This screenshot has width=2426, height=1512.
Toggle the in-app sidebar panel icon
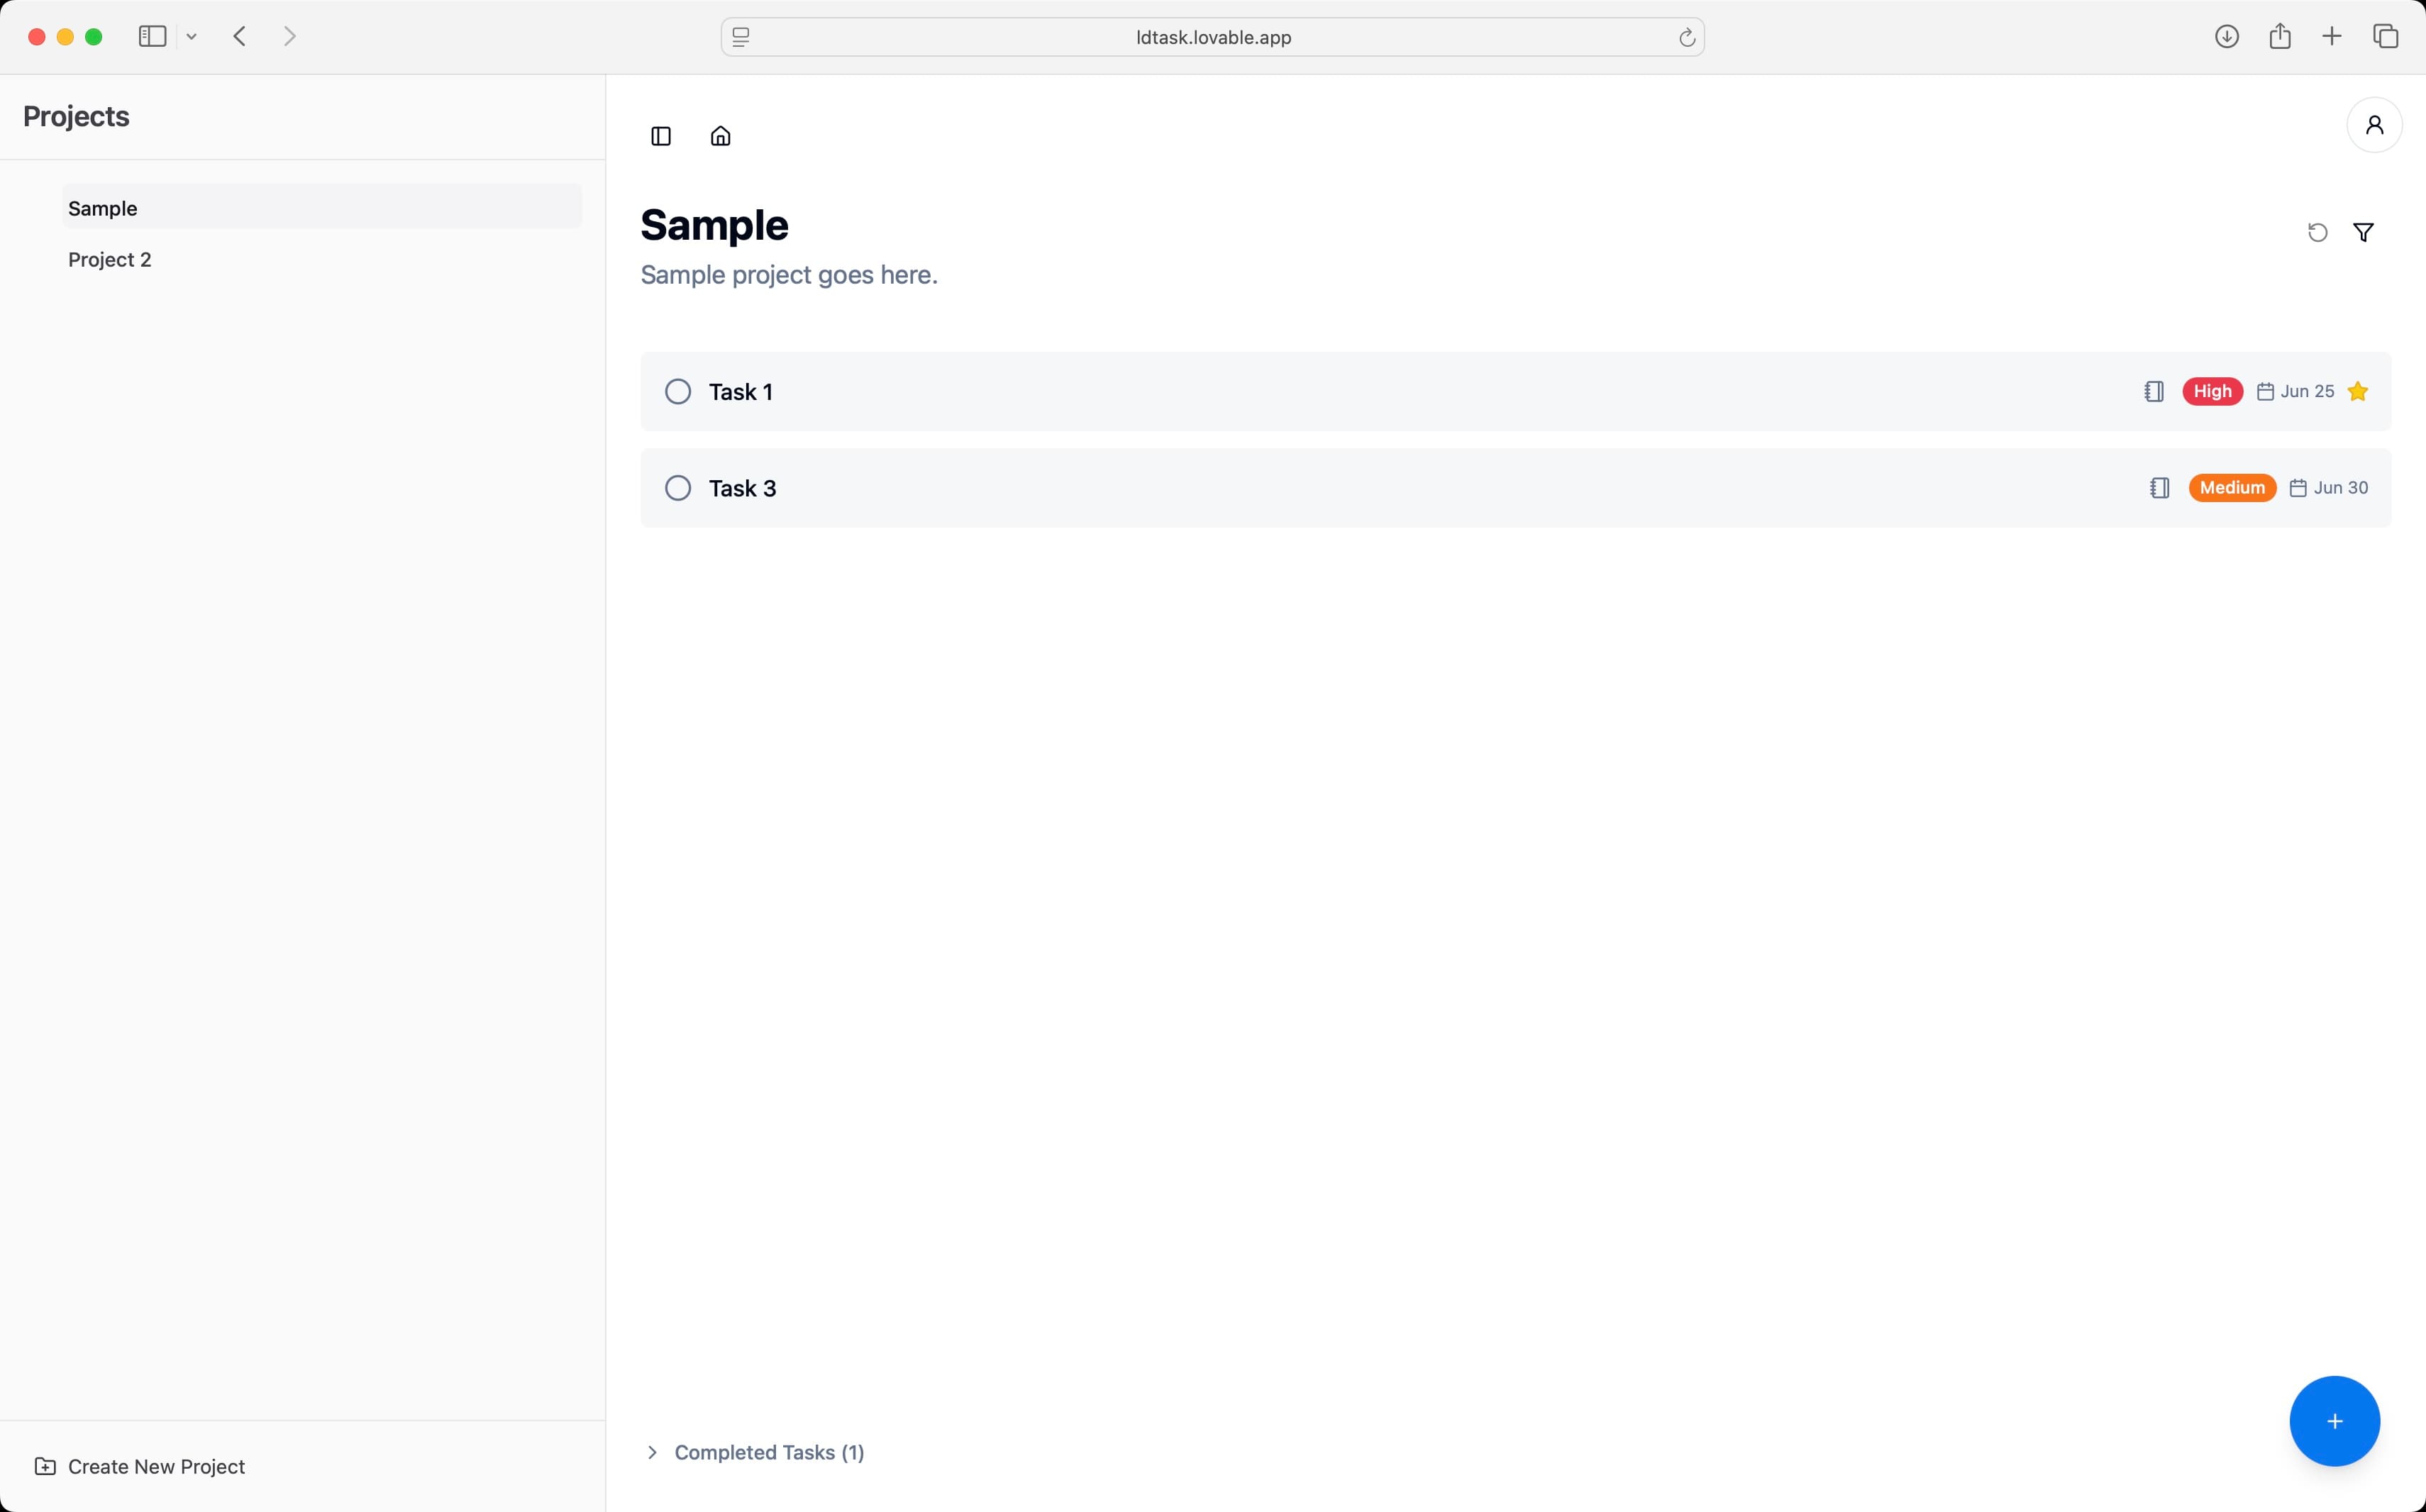click(661, 136)
